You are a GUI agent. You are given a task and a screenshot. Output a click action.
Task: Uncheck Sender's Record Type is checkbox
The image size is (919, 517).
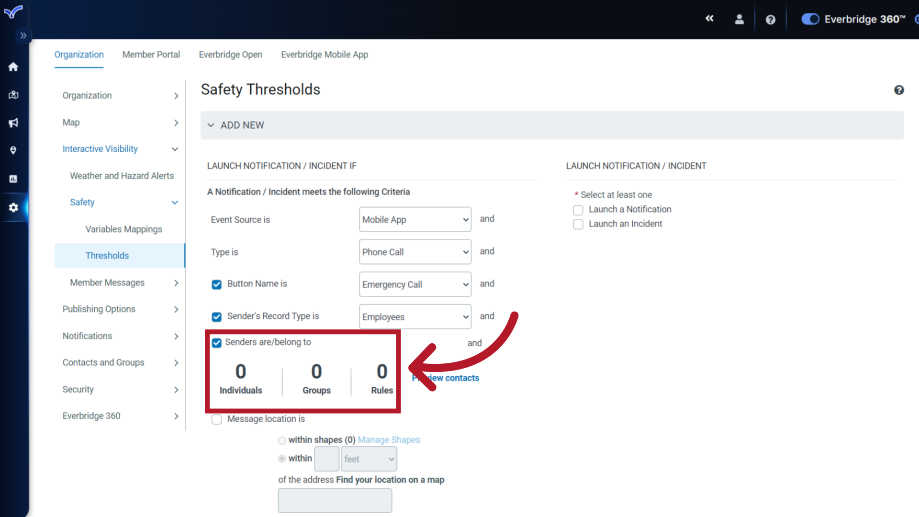217,317
